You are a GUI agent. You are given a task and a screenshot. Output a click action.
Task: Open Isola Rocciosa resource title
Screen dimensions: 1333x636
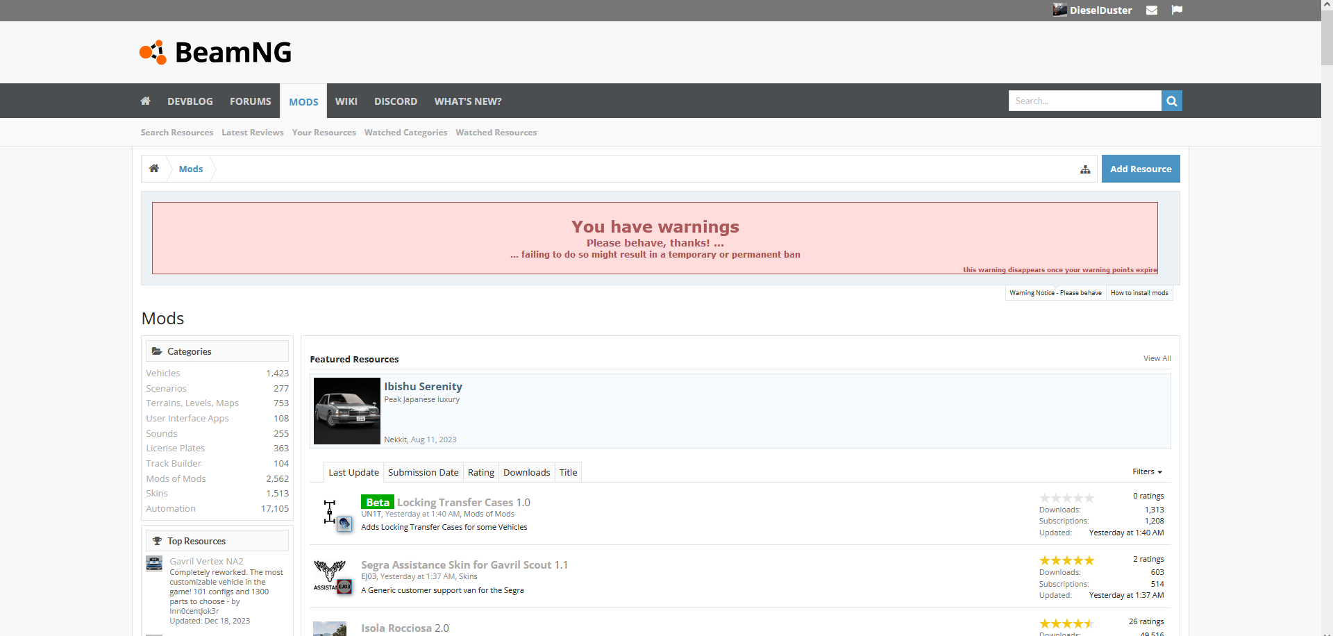click(x=396, y=628)
